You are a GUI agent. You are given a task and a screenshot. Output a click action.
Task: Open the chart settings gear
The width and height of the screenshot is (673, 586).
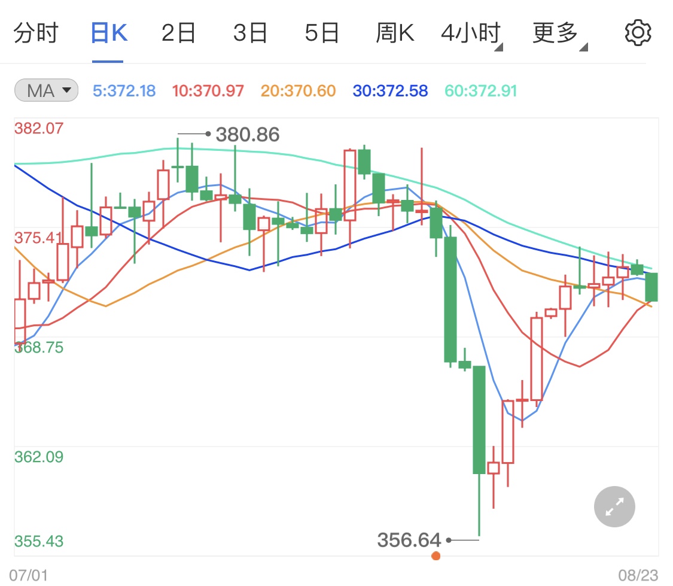638,32
